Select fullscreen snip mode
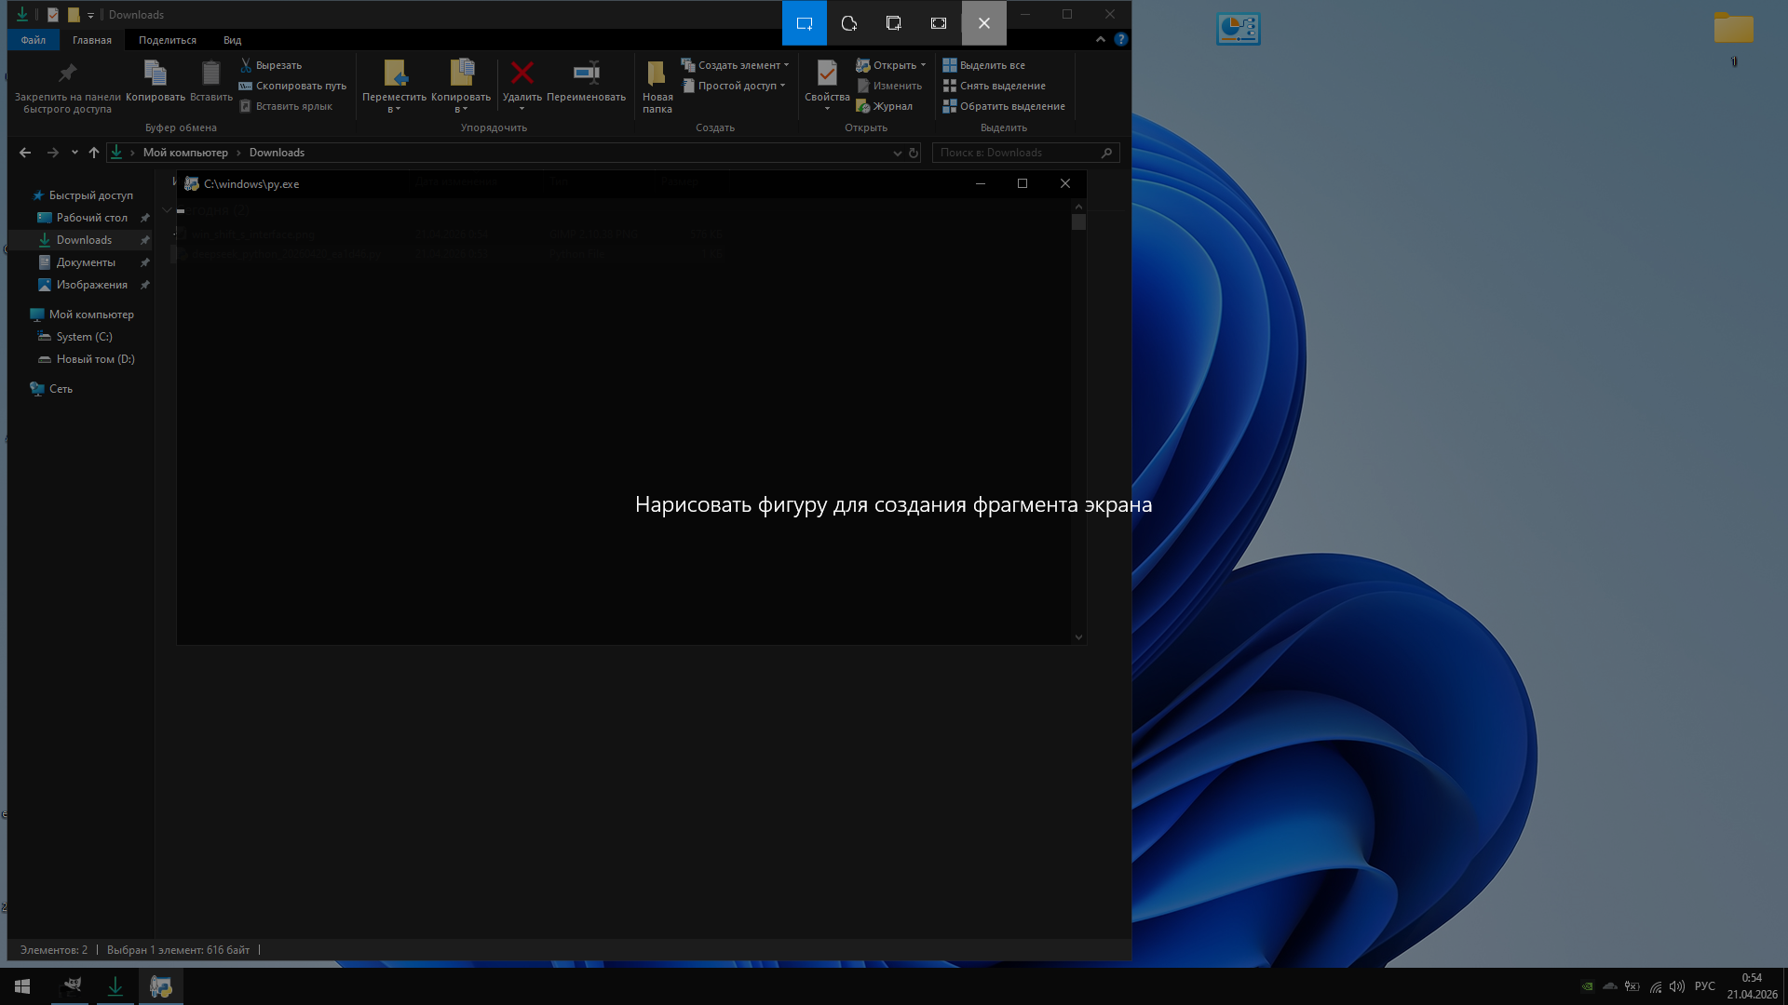Screen dimensions: 1788x1005 click(939, 23)
